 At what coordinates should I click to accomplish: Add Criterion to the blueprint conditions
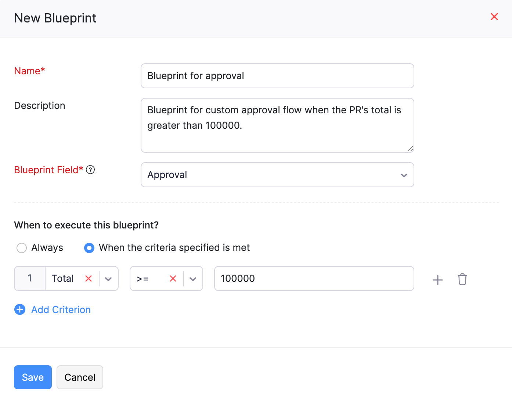(61, 309)
